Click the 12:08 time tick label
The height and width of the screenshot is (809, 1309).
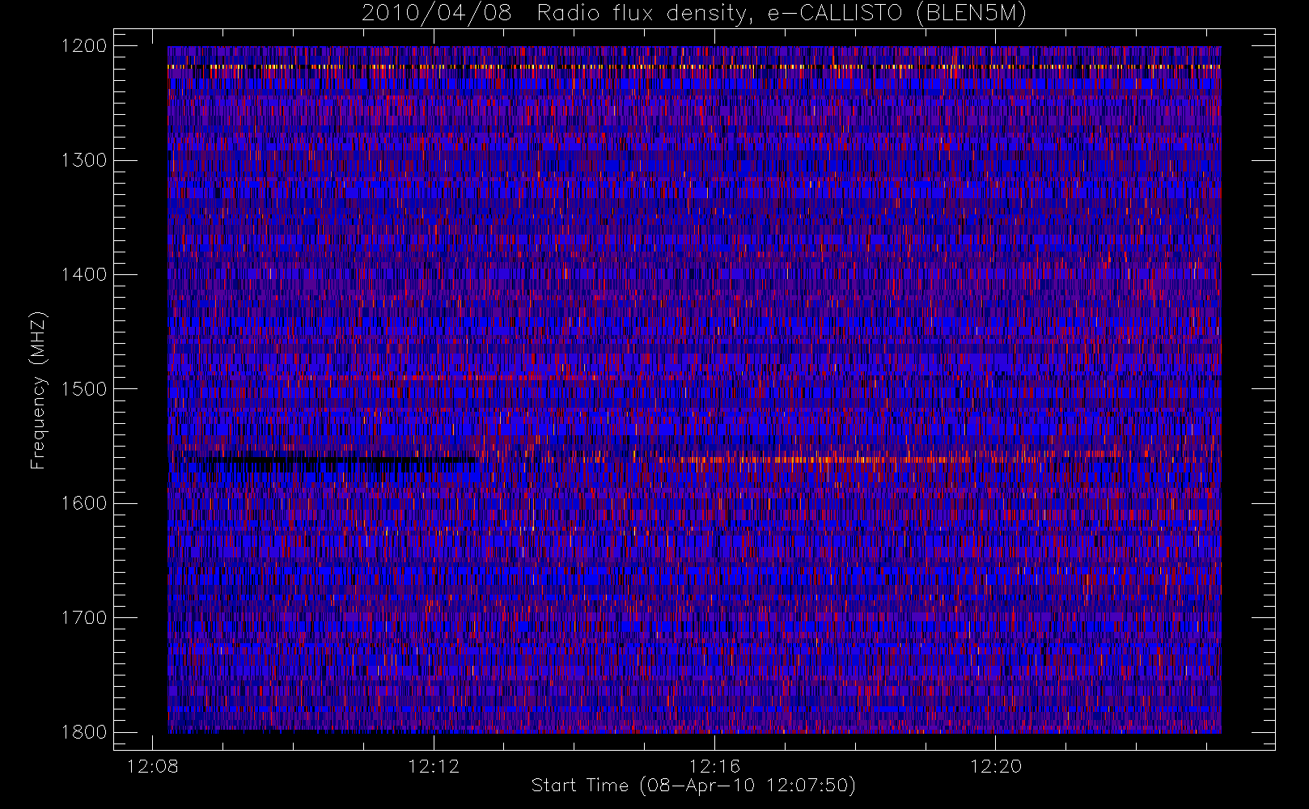[153, 766]
